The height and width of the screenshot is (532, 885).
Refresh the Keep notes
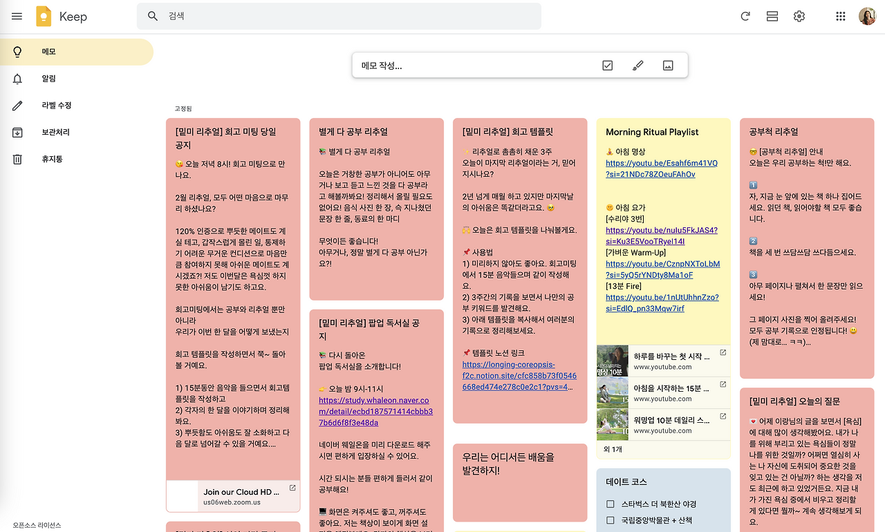[745, 16]
